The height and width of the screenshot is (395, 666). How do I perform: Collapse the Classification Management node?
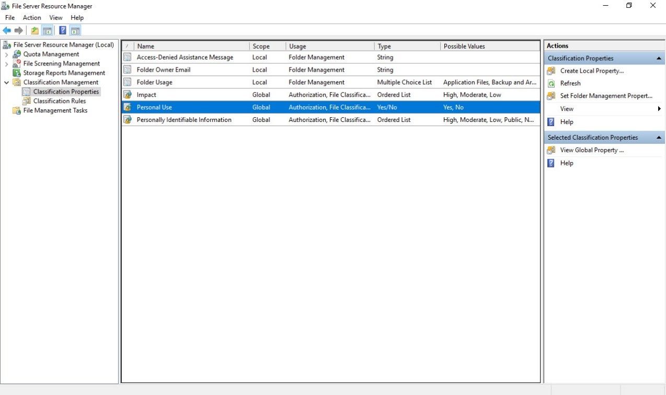click(x=7, y=83)
